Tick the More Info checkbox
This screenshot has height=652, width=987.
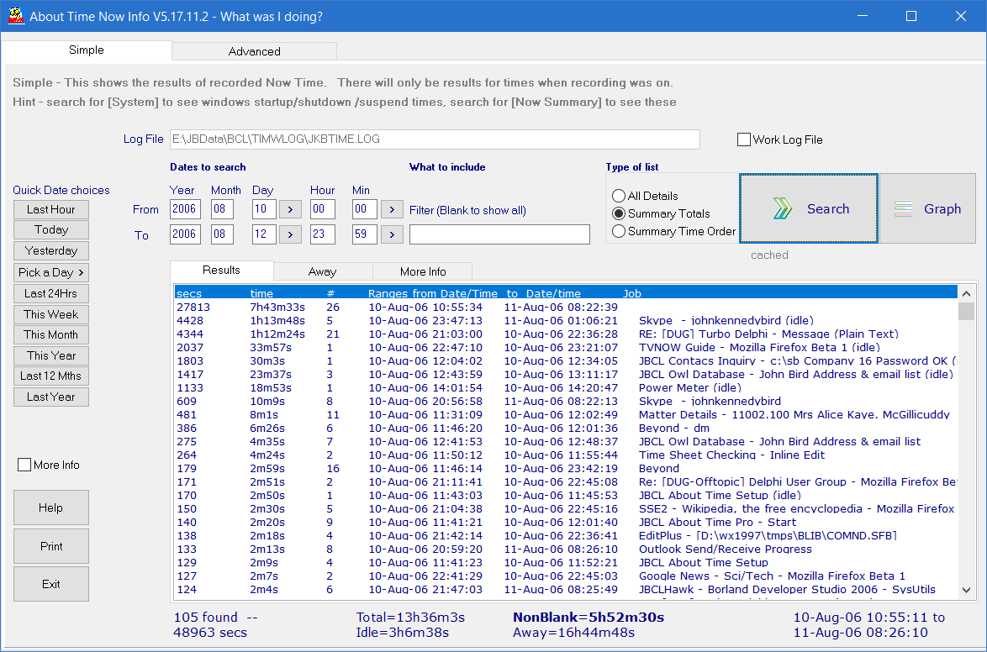(24, 465)
